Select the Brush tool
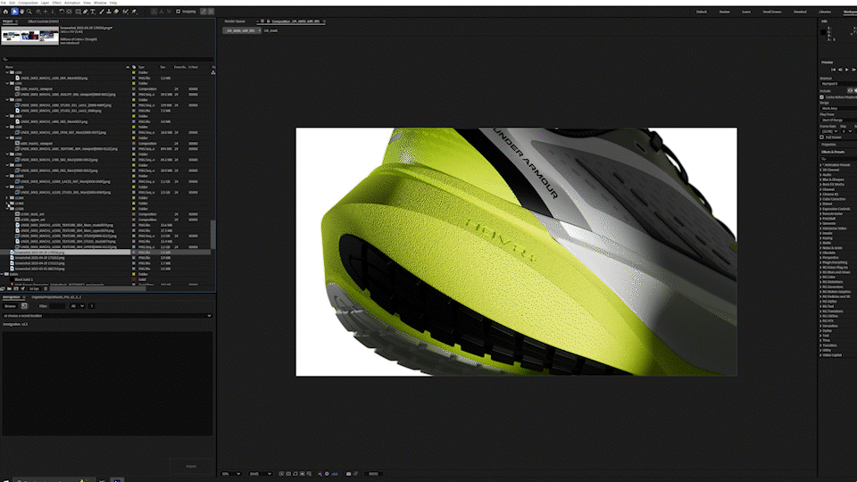 pos(101,12)
